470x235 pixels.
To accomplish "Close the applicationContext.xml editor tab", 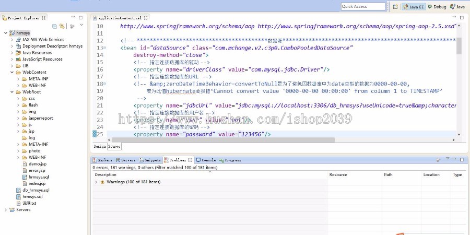I will 146,18.
